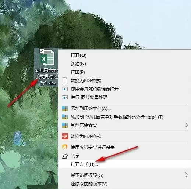Add to 幼儿园竞争对手数据对比分析1.zip (T)
Image resolution: width=191 pixels, height=189 pixels.
pos(117,117)
